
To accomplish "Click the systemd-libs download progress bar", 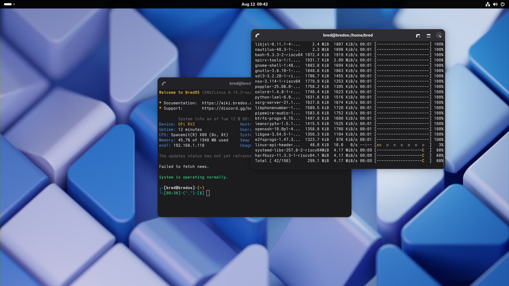I will click(403, 150).
